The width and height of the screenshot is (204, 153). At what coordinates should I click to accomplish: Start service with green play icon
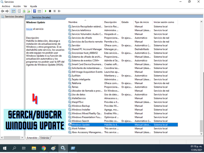(46, 11)
